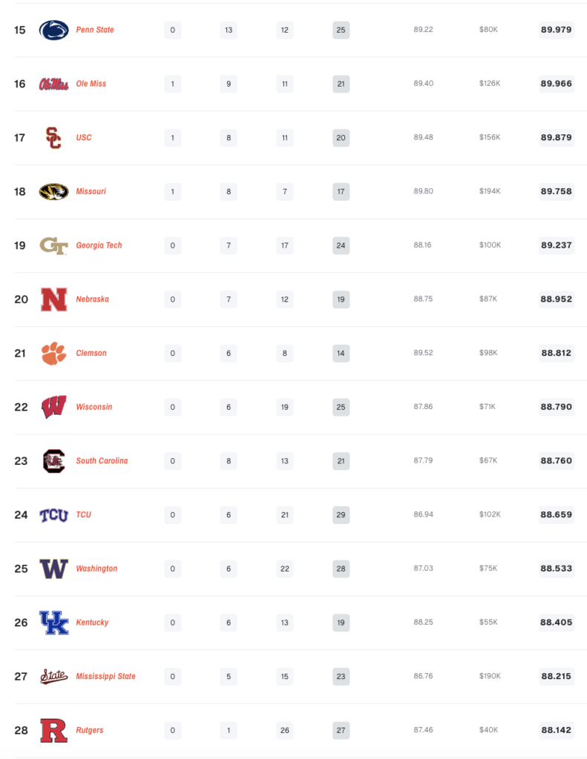Click the Missouri Tigers logo
This screenshot has height=759, width=587.
click(53, 192)
